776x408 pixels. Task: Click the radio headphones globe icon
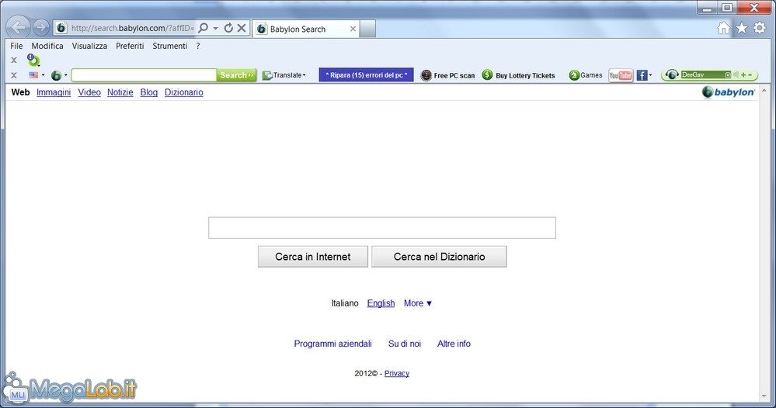(x=672, y=74)
